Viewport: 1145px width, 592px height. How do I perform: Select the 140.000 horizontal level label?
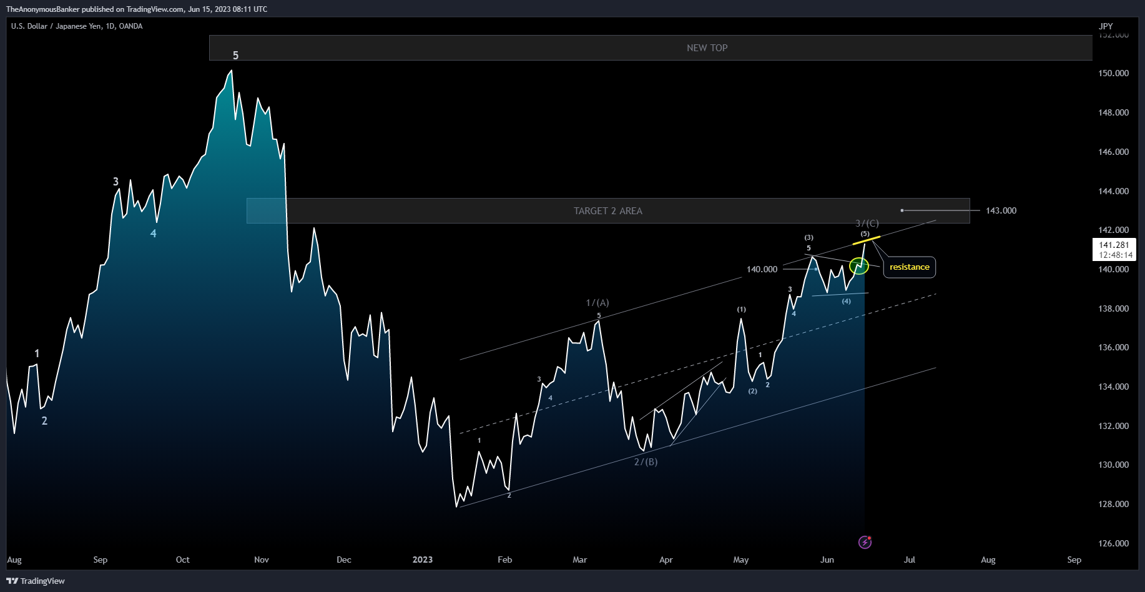click(x=762, y=269)
